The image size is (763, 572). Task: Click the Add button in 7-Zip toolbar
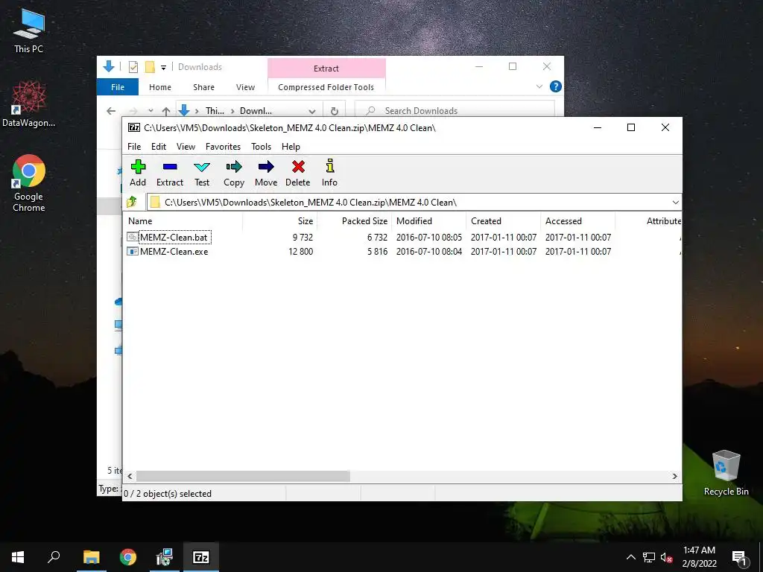click(x=138, y=173)
